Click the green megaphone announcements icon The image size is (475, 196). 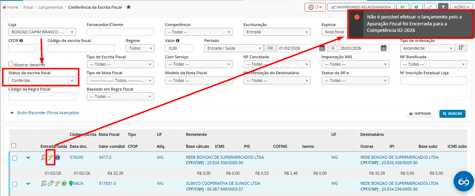(402, 7)
